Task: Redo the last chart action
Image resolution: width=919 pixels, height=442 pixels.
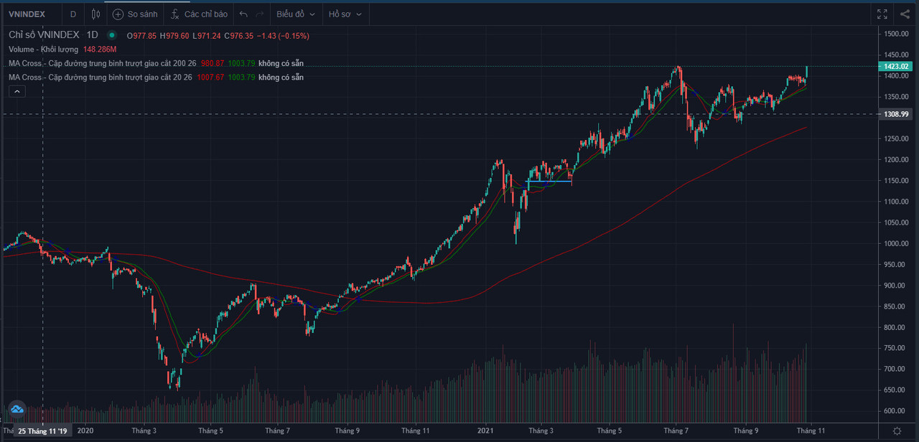Action: pos(260,14)
